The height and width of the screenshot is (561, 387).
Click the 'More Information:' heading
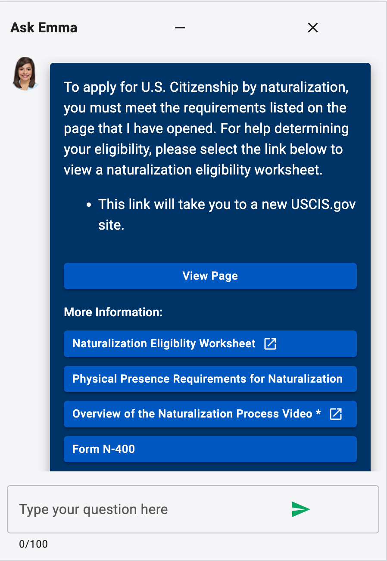pyautogui.click(x=113, y=312)
